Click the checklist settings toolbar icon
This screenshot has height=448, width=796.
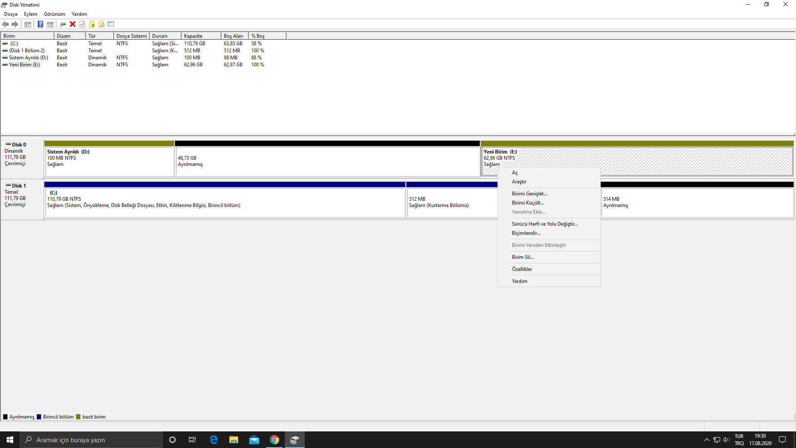(111, 24)
